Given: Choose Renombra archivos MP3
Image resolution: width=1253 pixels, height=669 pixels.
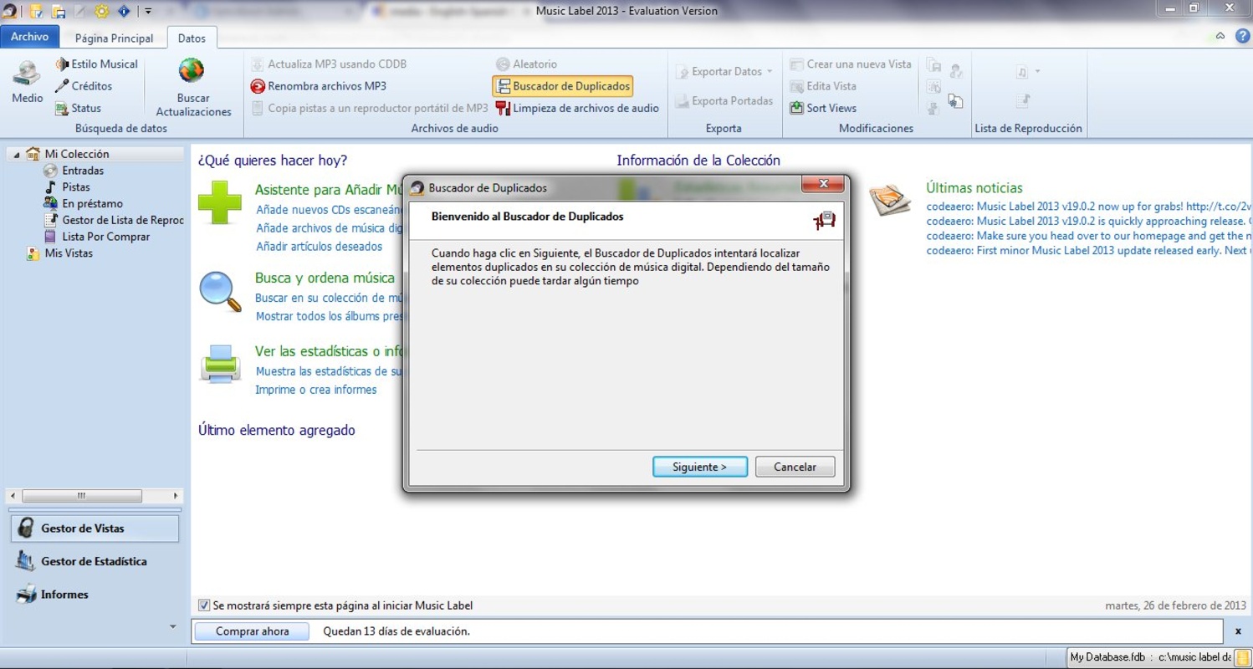Looking at the screenshot, I should click(319, 86).
